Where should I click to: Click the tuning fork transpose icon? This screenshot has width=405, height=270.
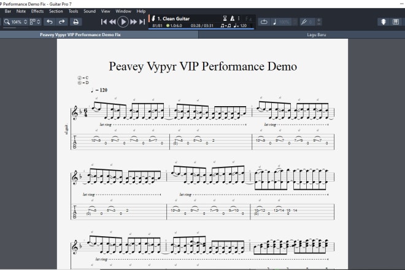(304, 22)
